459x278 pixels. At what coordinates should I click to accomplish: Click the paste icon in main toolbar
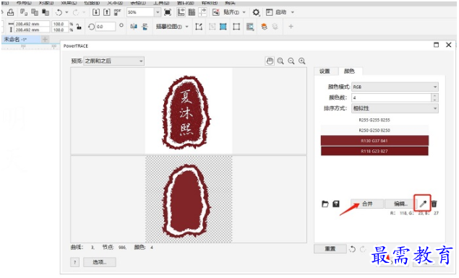click(x=46, y=12)
